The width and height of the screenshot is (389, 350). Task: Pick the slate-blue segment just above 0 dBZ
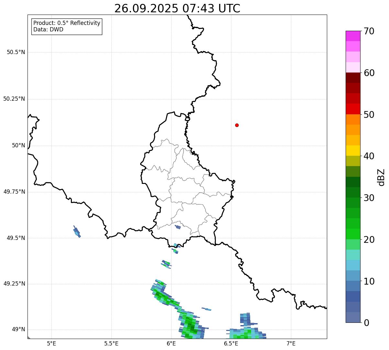pos(353,317)
